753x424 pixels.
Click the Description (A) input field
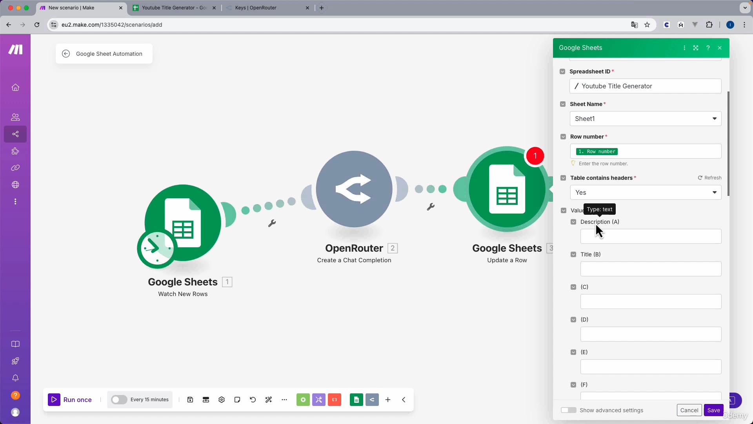point(651,236)
